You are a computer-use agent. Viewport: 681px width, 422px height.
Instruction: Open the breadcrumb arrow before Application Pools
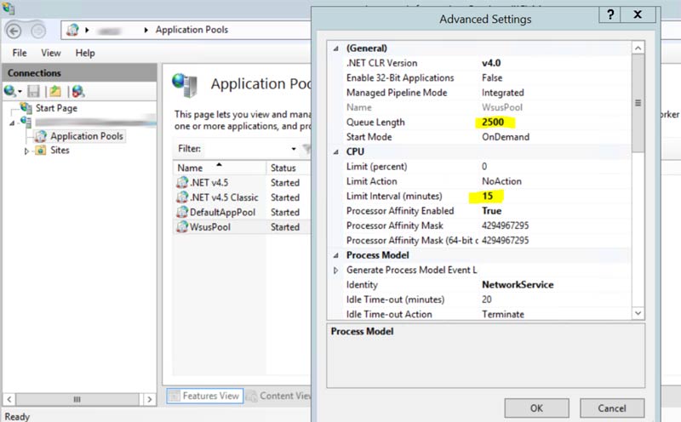click(146, 30)
